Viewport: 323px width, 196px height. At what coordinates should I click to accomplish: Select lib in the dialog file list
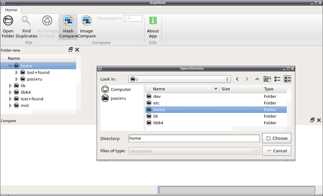coord(216,116)
